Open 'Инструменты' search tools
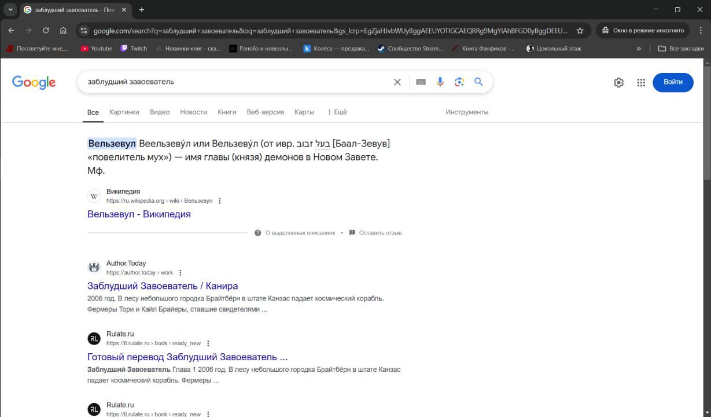 [x=466, y=112]
